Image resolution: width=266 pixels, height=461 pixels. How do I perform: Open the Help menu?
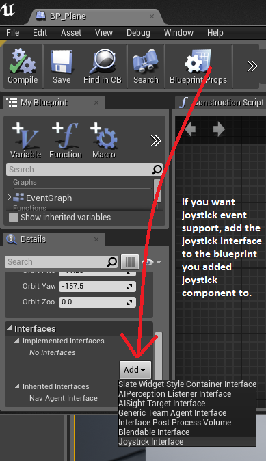(215, 33)
